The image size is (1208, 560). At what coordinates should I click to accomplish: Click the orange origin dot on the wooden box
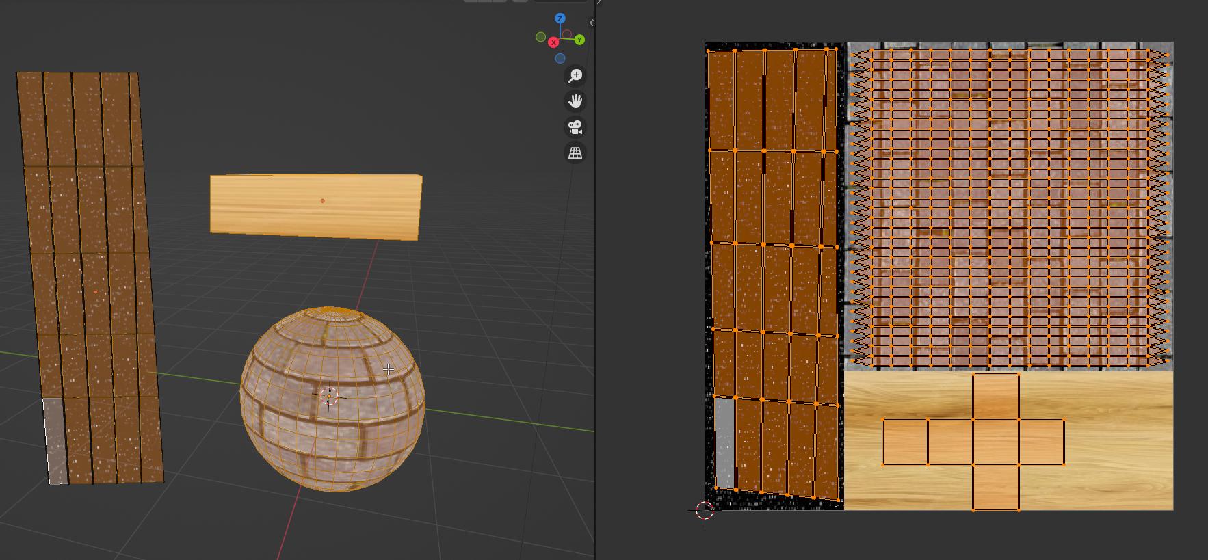[322, 201]
